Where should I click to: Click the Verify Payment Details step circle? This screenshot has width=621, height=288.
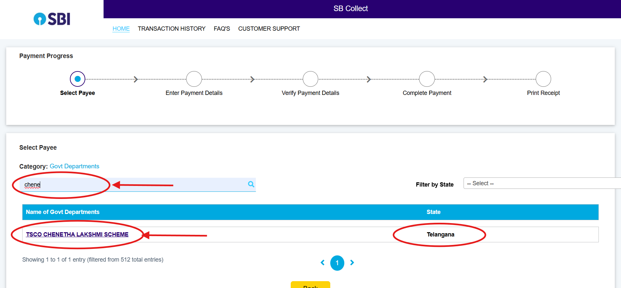310,79
